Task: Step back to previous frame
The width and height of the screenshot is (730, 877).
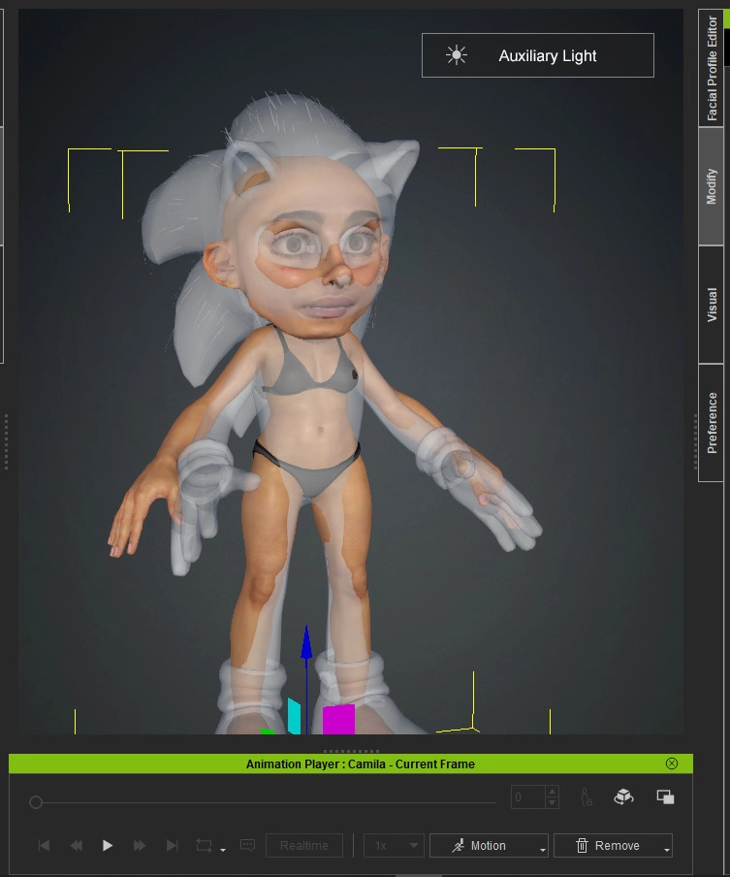Action: pos(76,846)
